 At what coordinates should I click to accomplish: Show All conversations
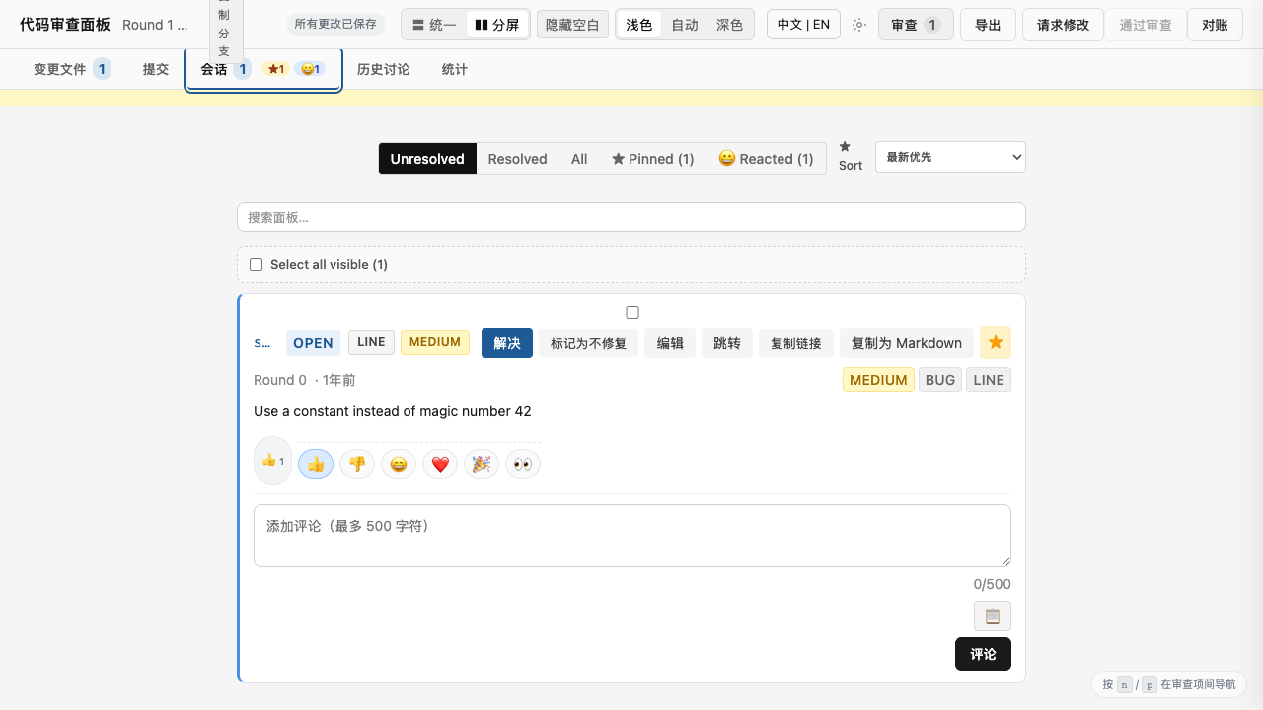click(x=579, y=158)
